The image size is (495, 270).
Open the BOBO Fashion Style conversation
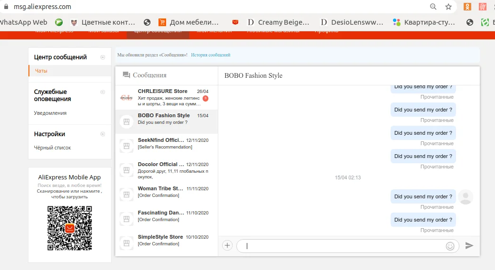pos(167,121)
